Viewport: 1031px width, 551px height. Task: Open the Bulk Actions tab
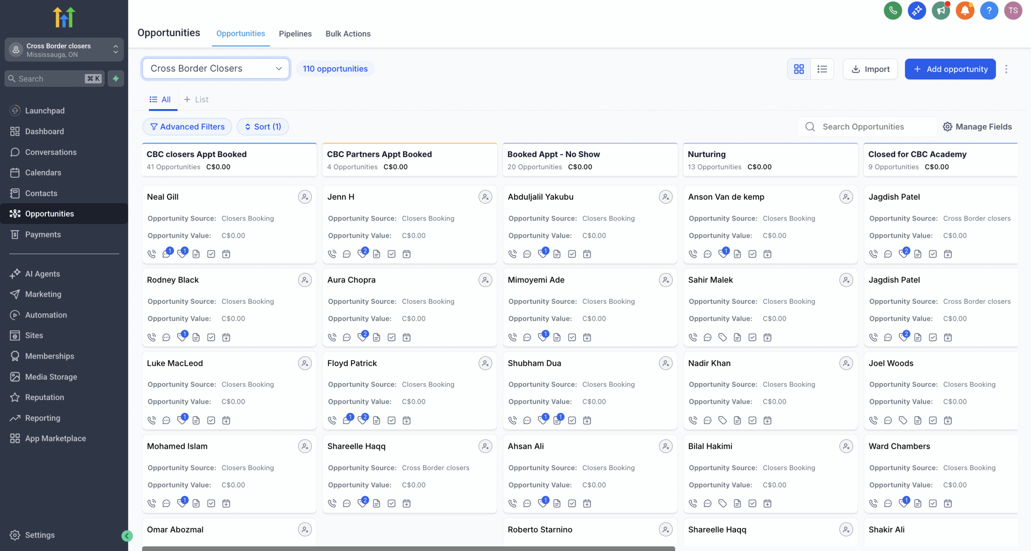click(x=348, y=34)
